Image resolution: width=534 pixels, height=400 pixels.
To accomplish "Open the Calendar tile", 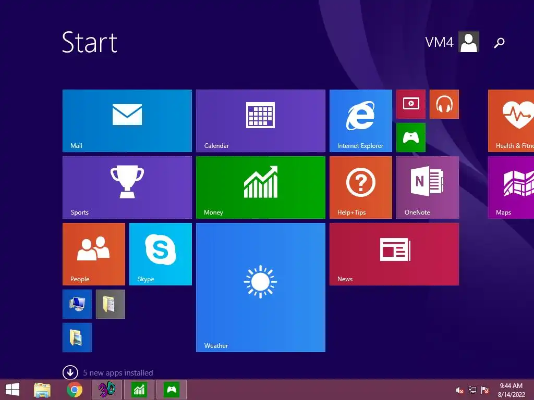I will [261, 121].
